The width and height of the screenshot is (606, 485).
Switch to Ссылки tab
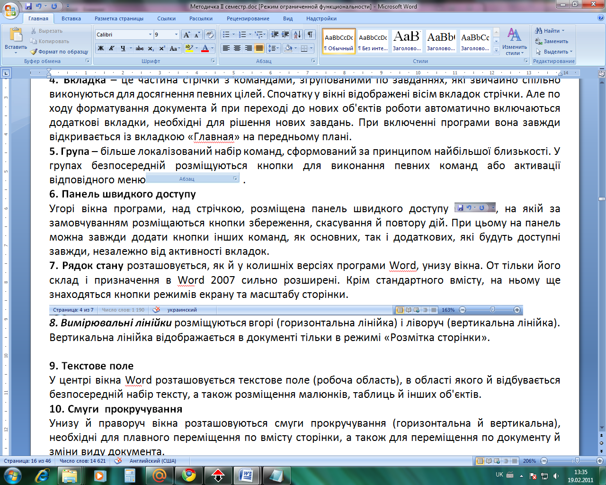tap(166, 18)
